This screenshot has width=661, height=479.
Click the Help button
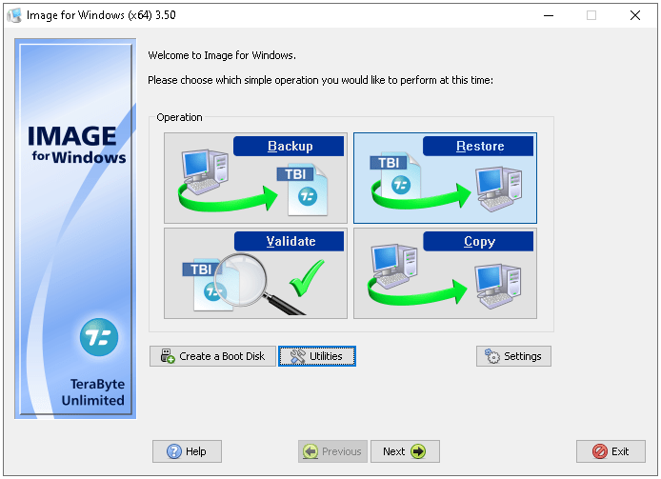tap(188, 451)
